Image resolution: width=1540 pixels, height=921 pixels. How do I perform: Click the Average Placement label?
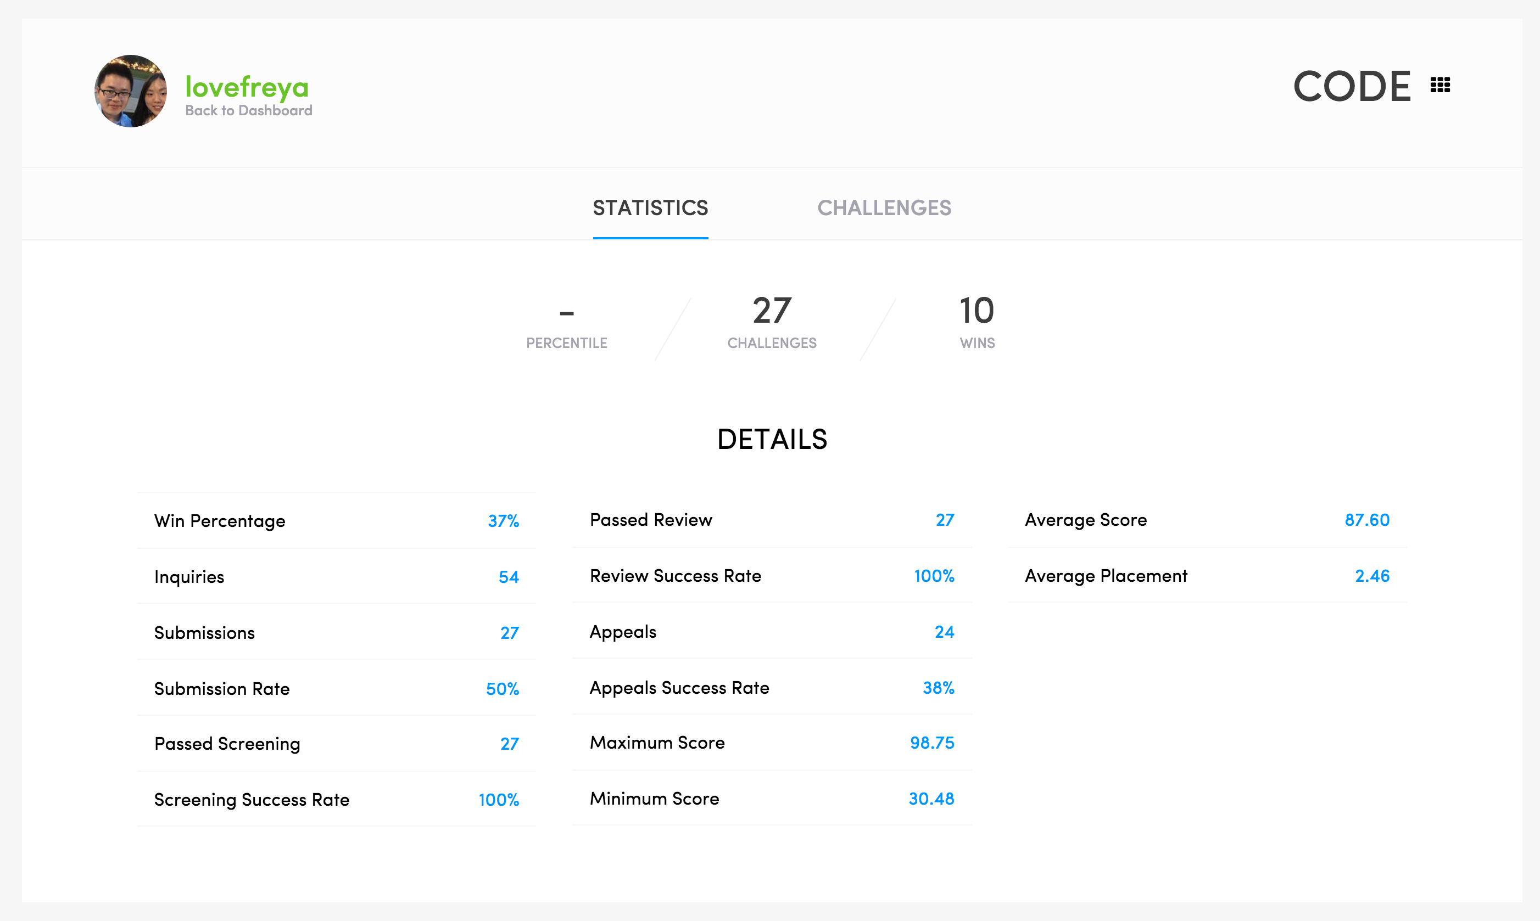[x=1106, y=575]
